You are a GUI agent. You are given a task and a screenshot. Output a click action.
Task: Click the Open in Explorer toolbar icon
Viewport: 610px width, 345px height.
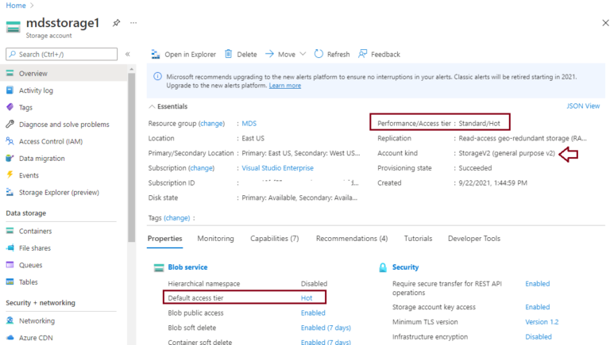(x=156, y=54)
